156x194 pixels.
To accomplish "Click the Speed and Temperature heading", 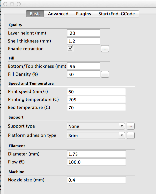I will (x=31, y=83).
